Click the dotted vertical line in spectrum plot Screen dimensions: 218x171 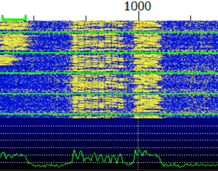[138, 135]
